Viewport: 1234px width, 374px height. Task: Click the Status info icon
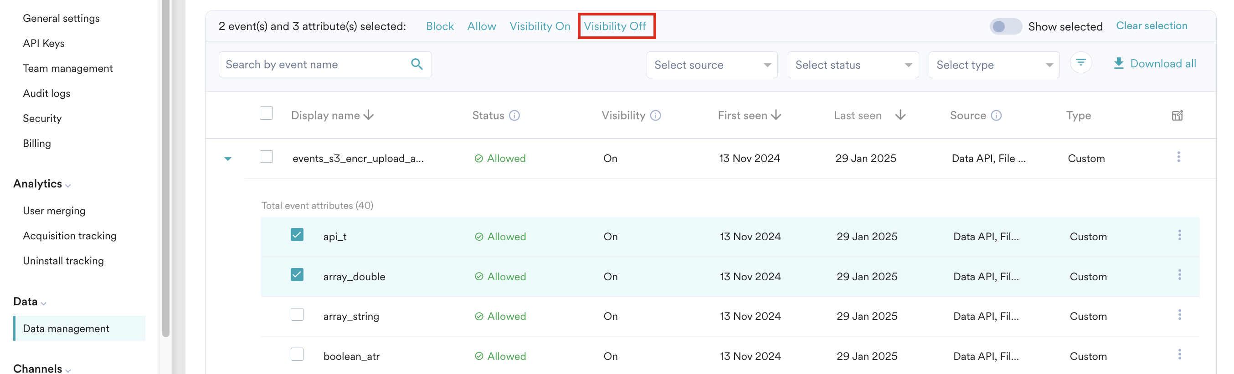514,116
